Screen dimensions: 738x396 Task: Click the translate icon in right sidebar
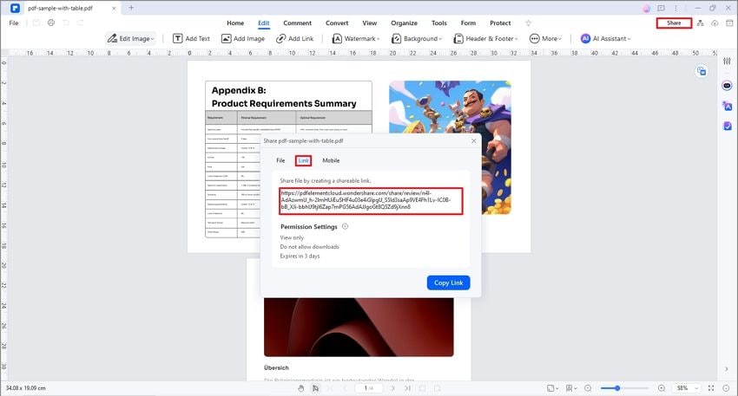pyautogui.click(x=728, y=106)
